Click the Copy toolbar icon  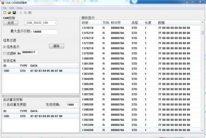tap(25, 13)
